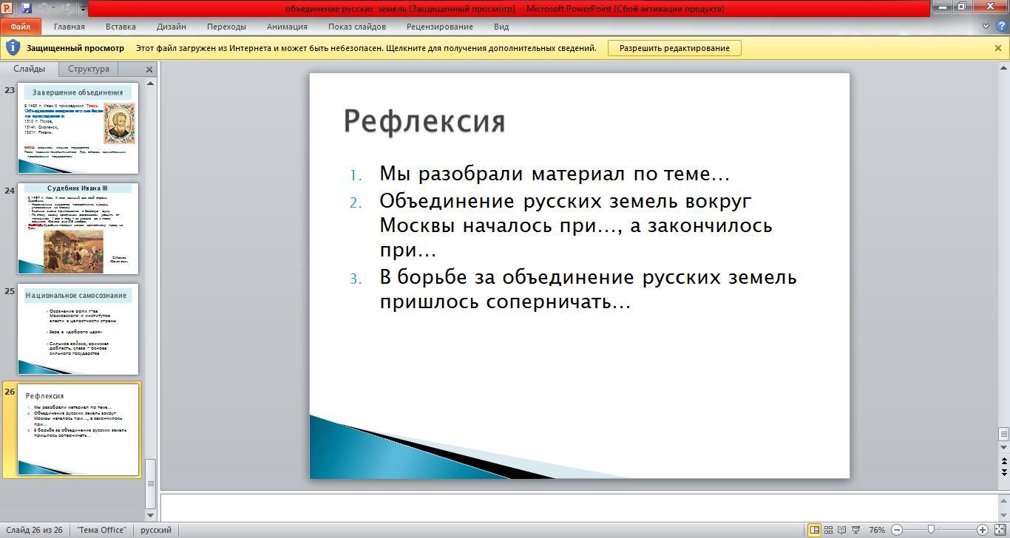Screen dimensions: 1010x538
Task: Click the protected view warning message text
Action: point(366,48)
